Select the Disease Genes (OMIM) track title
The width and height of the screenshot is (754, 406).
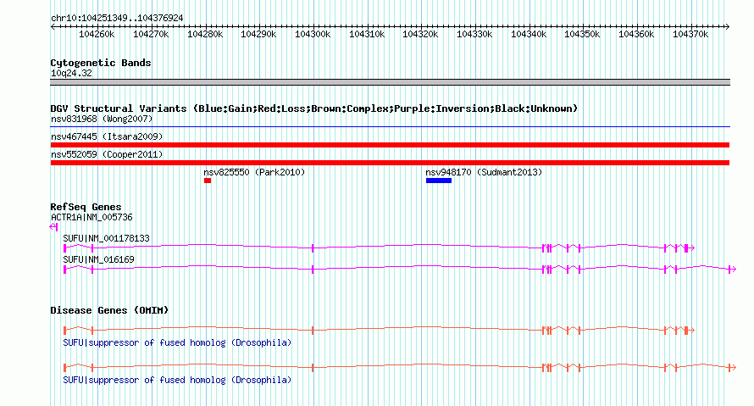[109, 310]
